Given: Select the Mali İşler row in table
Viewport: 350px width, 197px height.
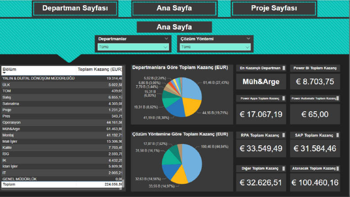Looking at the screenshot, I should (62, 141).
